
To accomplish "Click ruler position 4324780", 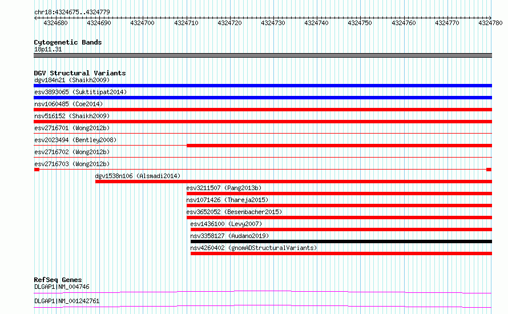I will point(490,23).
